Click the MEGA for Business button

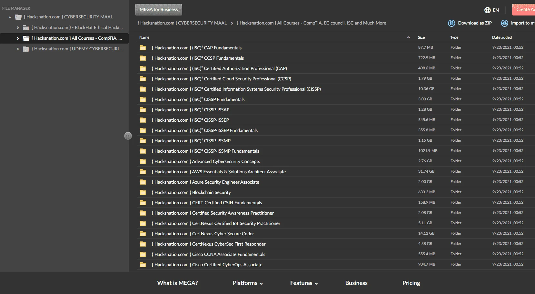coord(159,10)
